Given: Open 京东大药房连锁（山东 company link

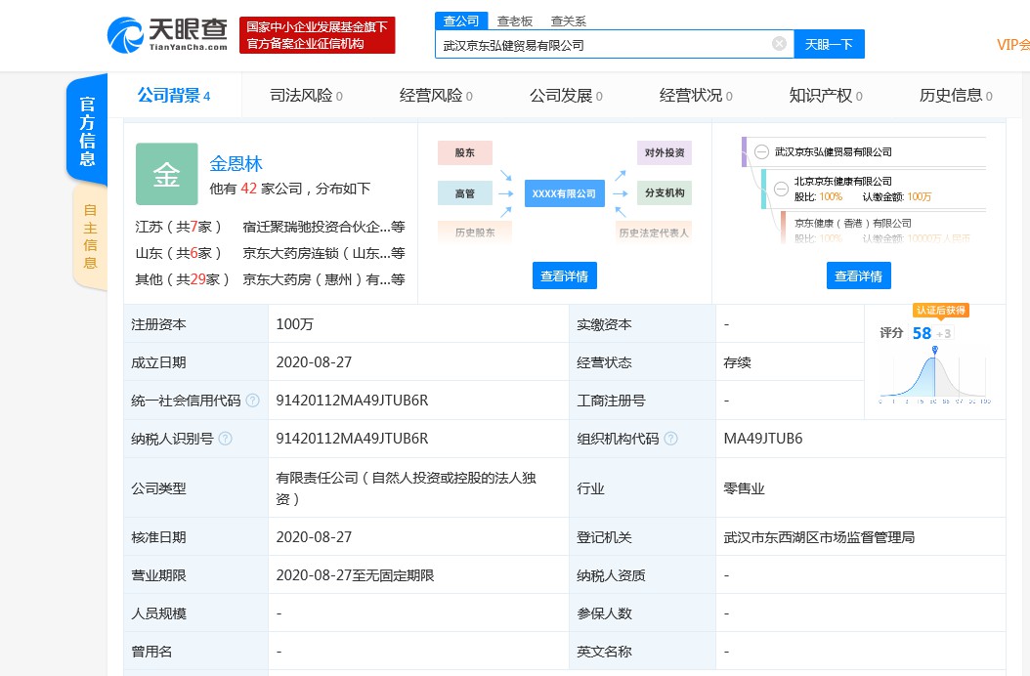Looking at the screenshot, I should (323, 254).
